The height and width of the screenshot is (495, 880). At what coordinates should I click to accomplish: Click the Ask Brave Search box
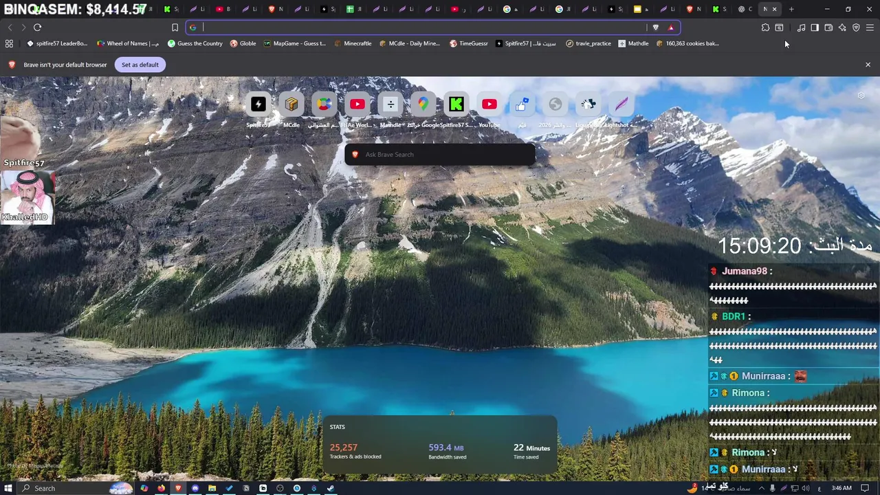point(440,155)
